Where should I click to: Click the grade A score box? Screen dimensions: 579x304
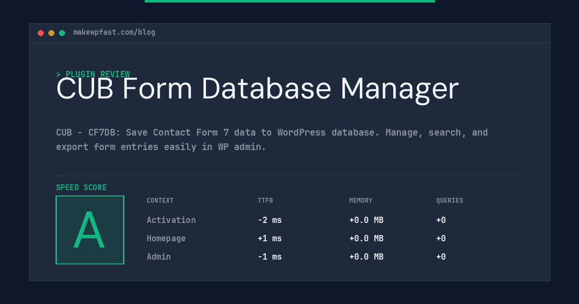pyautogui.click(x=90, y=230)
